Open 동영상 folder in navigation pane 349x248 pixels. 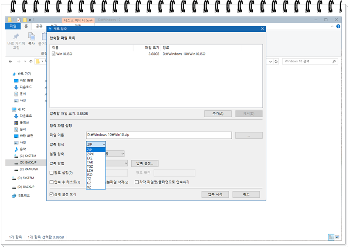[21, 122]
